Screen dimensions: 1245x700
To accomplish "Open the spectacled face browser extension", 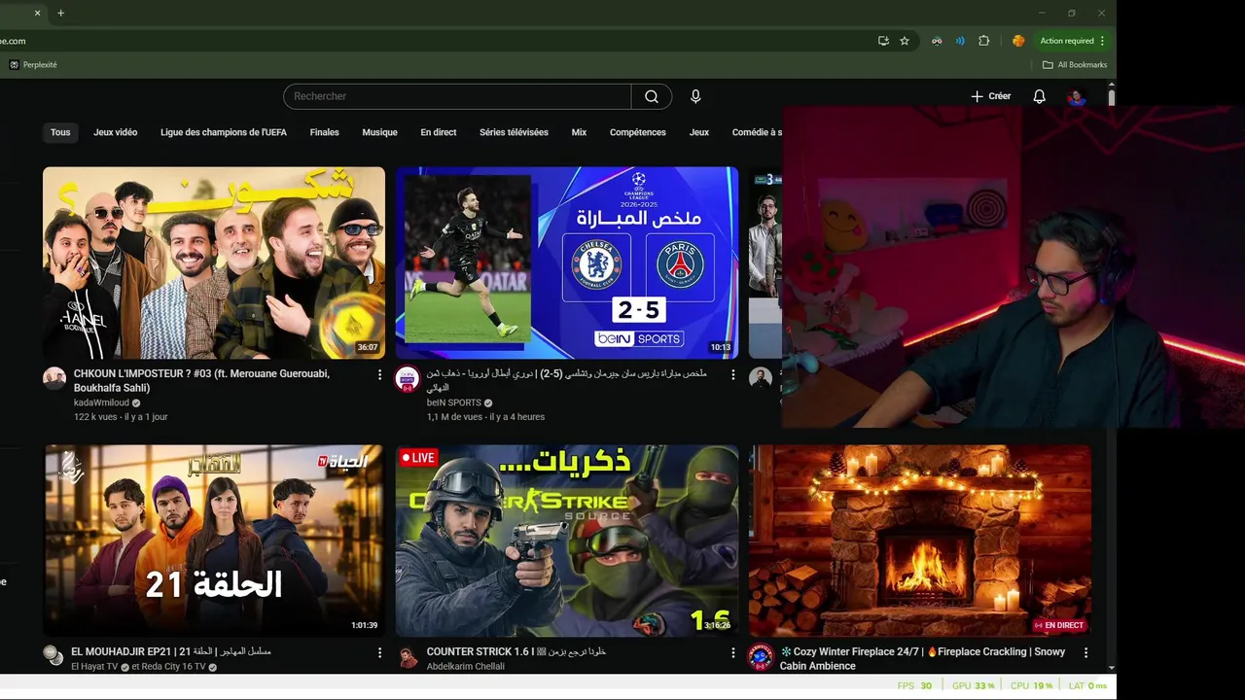I will click(x=937, y=41).
